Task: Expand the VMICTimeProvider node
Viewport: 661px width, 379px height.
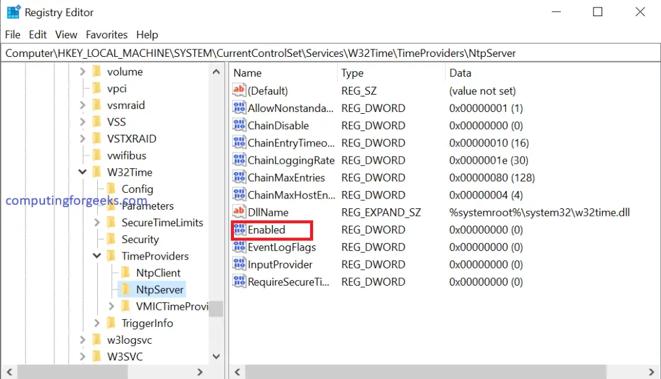Action: (x=111, y=305)
